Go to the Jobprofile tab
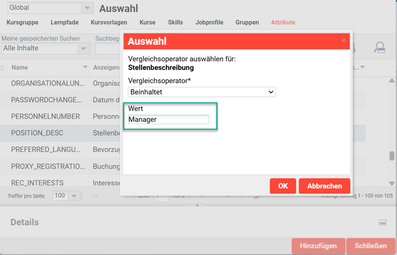This screenshot has width=397, height=255. click(209, 23)
